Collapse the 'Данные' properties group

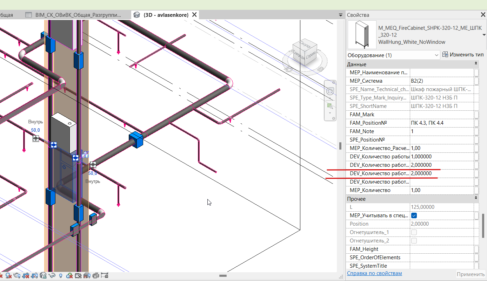(x=476, y=64)
